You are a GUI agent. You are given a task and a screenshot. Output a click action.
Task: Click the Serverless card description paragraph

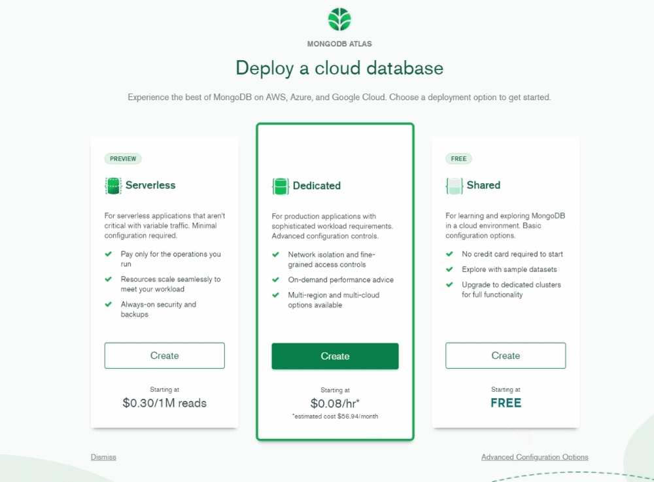pos(165,226)
